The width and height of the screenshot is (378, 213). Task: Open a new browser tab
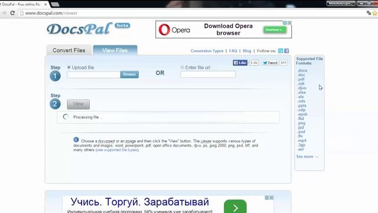[55, 4]
